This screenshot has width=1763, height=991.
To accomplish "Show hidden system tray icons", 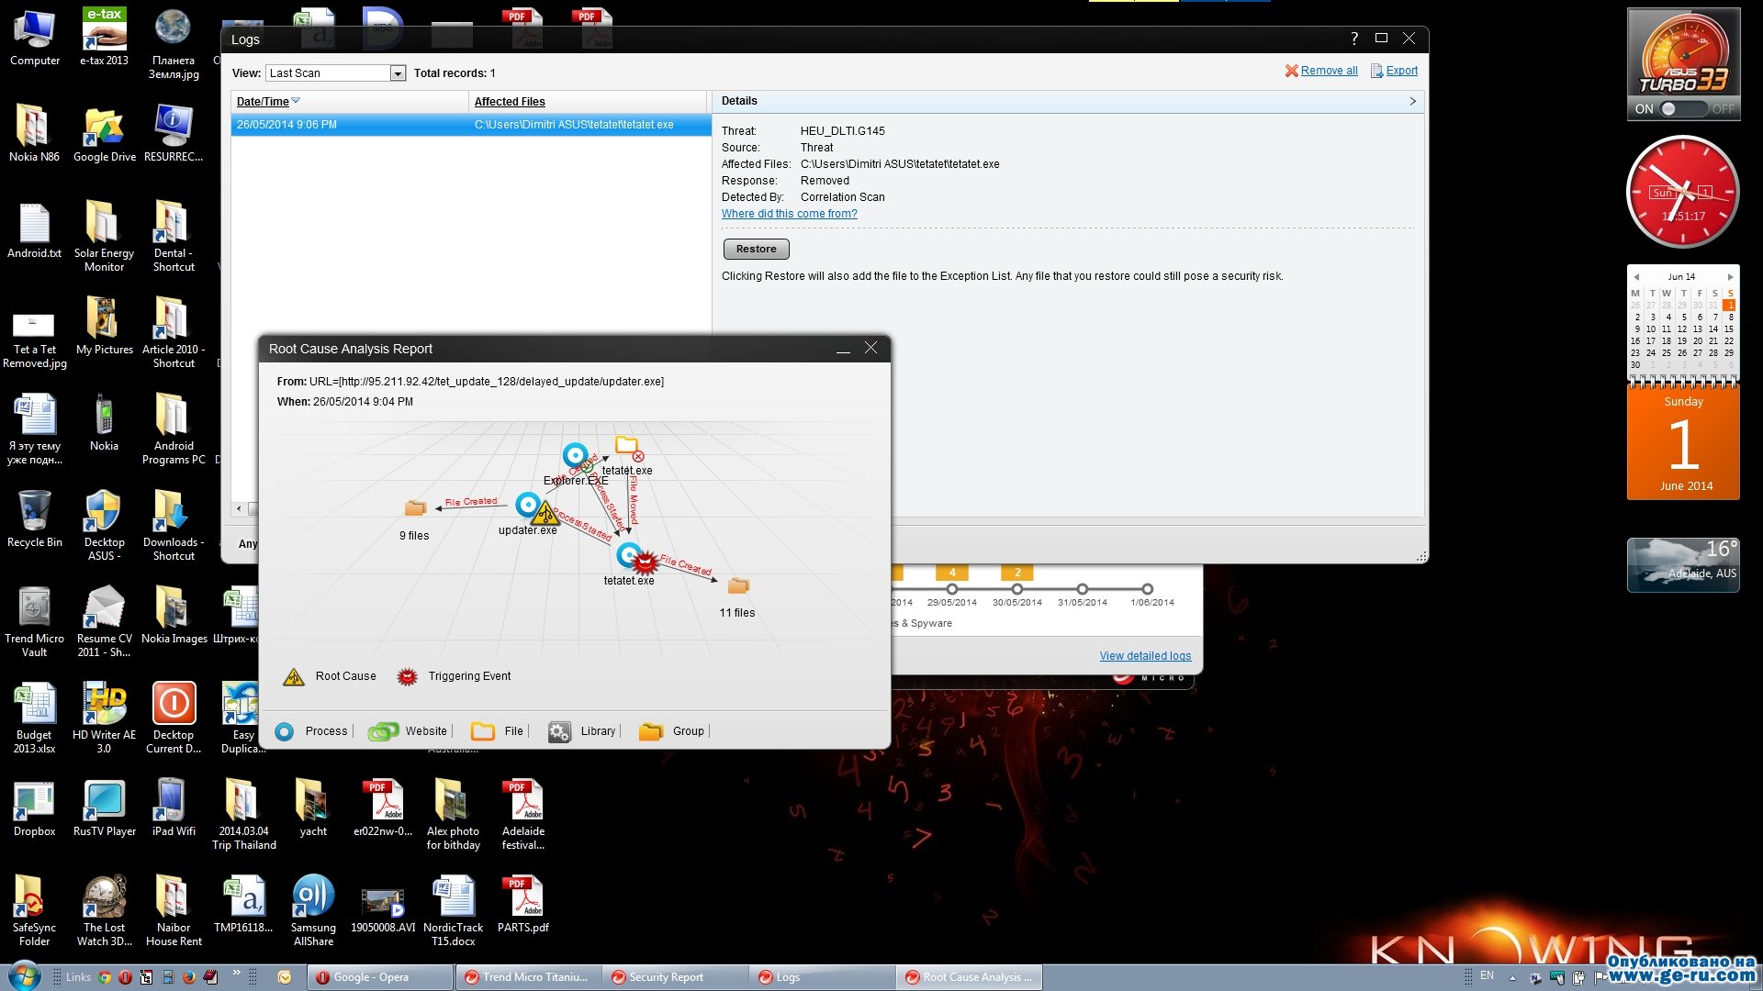I will tap(1512, 978).
